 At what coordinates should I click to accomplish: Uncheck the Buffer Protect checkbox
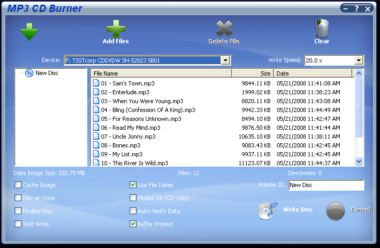click(133, 224)
